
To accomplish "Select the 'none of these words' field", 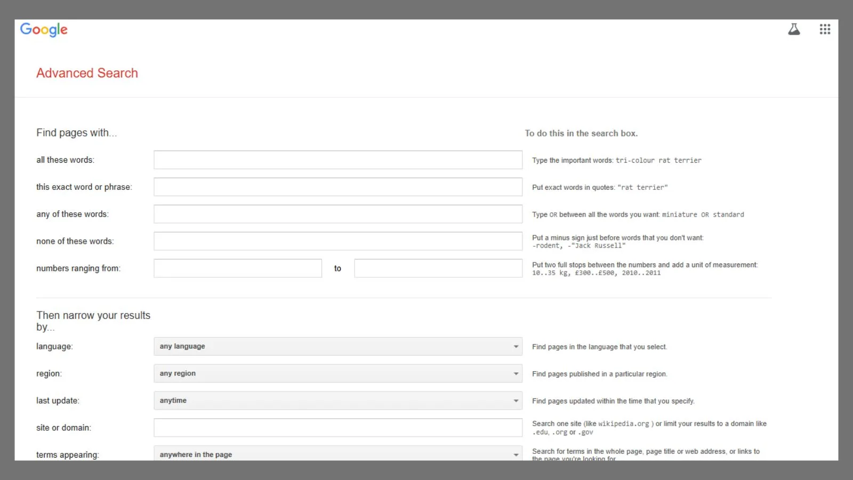I will (x=338, y=241).
